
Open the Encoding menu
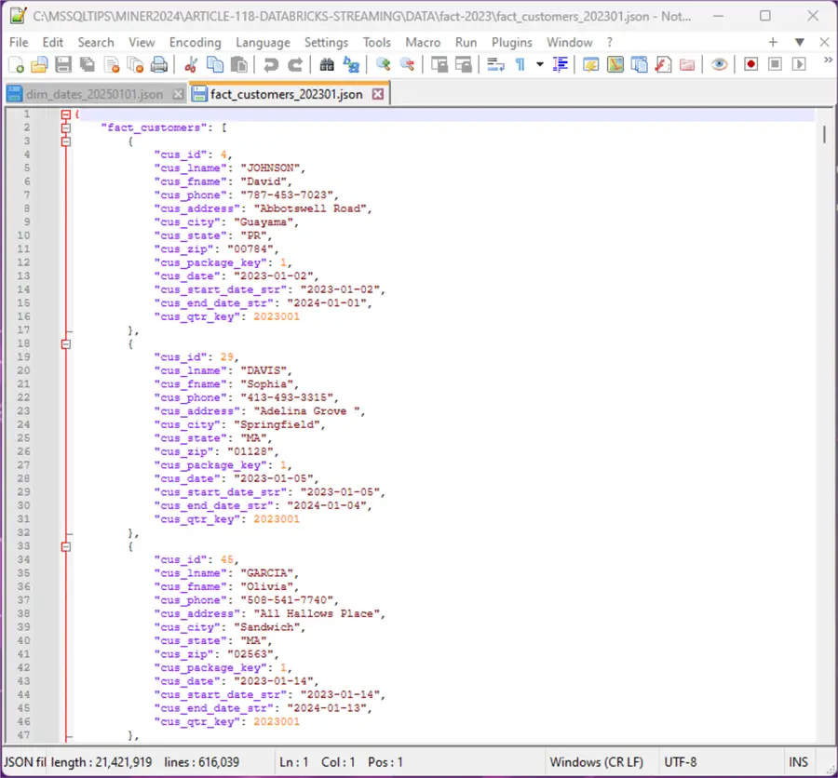pyautogui.click(x=196, y=42)
